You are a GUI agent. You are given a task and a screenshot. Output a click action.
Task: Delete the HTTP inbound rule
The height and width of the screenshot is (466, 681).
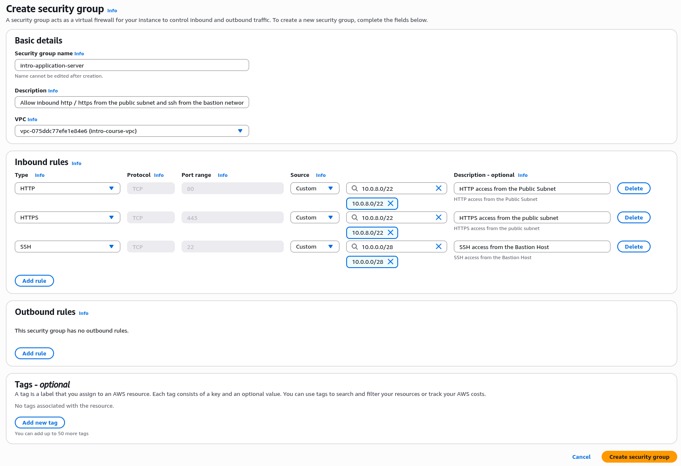(633, 188)
